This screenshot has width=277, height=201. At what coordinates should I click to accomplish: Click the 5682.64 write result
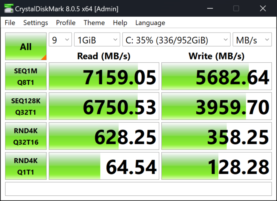217,76
